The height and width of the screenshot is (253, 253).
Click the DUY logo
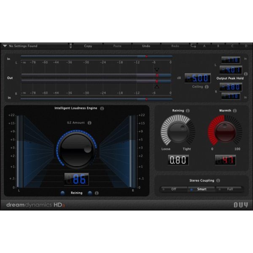coord(241,205)
